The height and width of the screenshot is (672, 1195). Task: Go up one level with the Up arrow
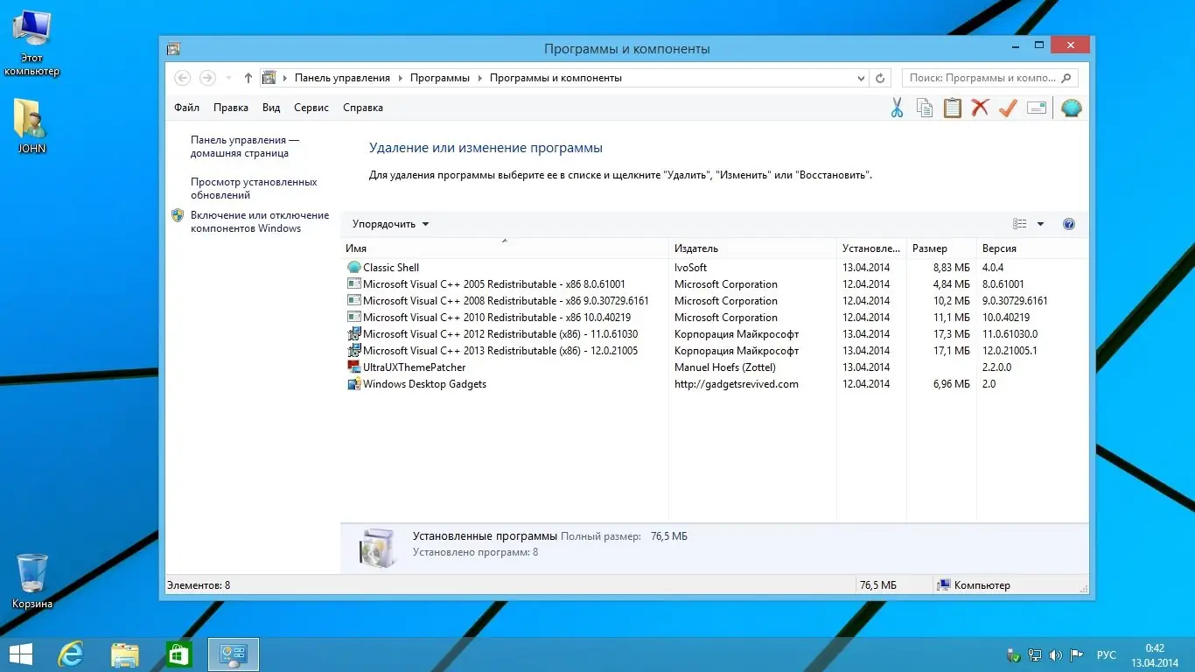[248, 78]
